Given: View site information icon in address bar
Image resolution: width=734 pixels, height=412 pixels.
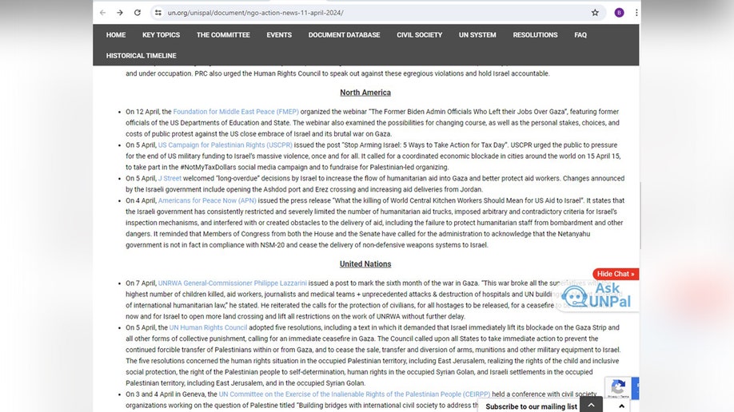Looking at the screenshot, I should tap(158, 13).
